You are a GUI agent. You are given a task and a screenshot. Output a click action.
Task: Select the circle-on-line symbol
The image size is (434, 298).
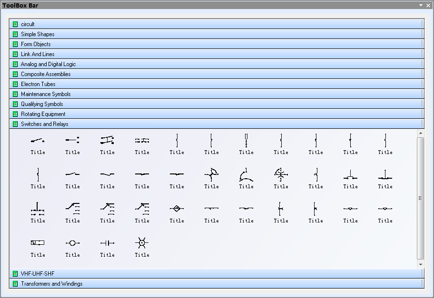click(72, 243)
